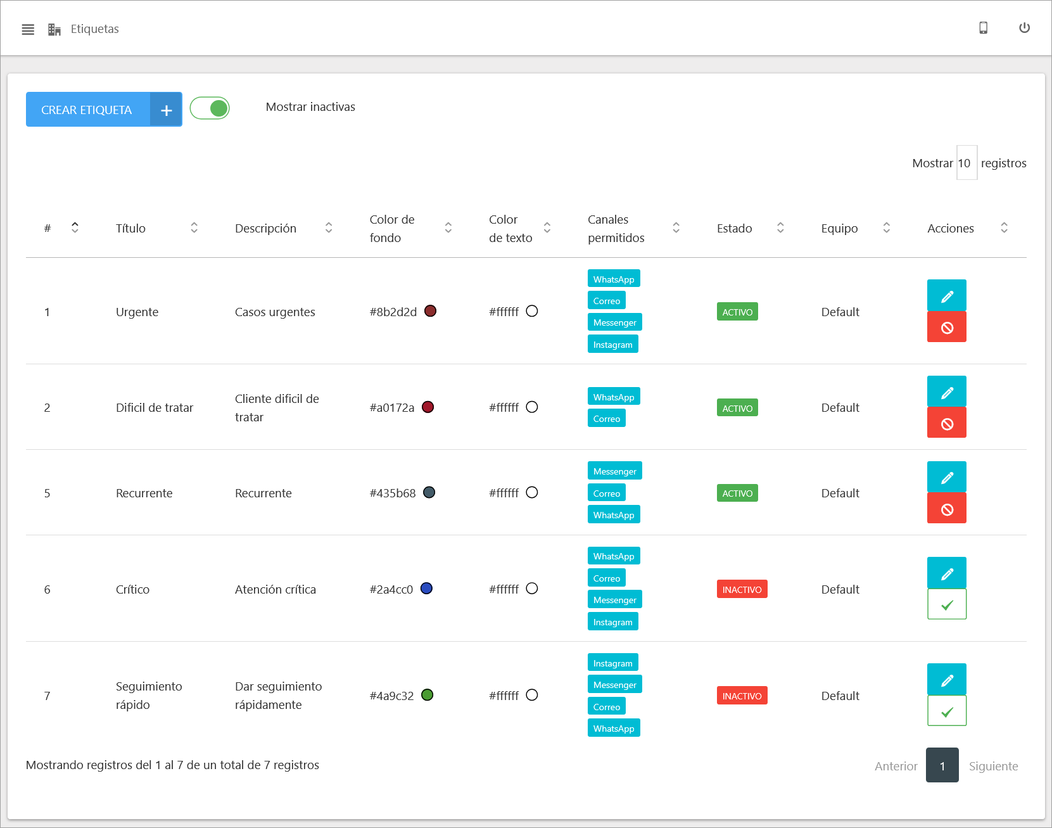Activate the Crítico label with checkmark
1052x828 pixels.
[946, 605]
